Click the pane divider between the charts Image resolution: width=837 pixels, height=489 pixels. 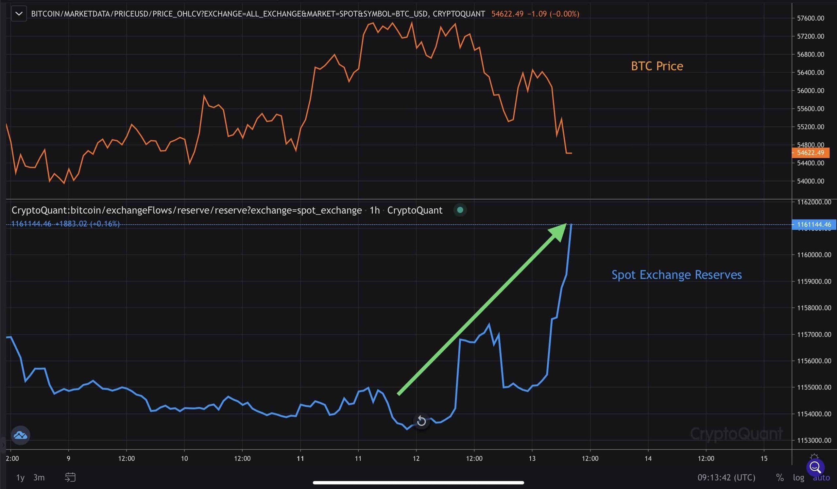click(399, 199)
